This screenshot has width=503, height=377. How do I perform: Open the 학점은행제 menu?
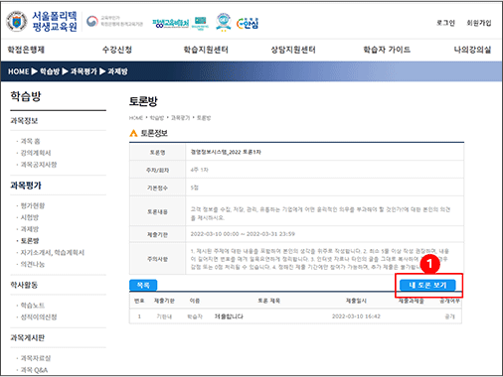[26, 50]
